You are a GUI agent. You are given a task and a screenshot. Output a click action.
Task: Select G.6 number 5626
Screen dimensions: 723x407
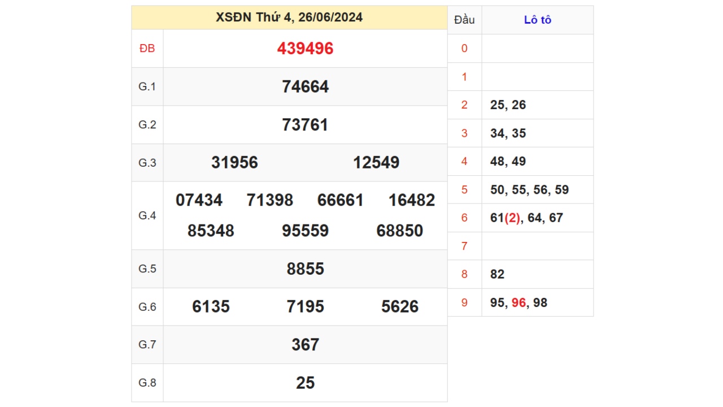tap(400, 306)
